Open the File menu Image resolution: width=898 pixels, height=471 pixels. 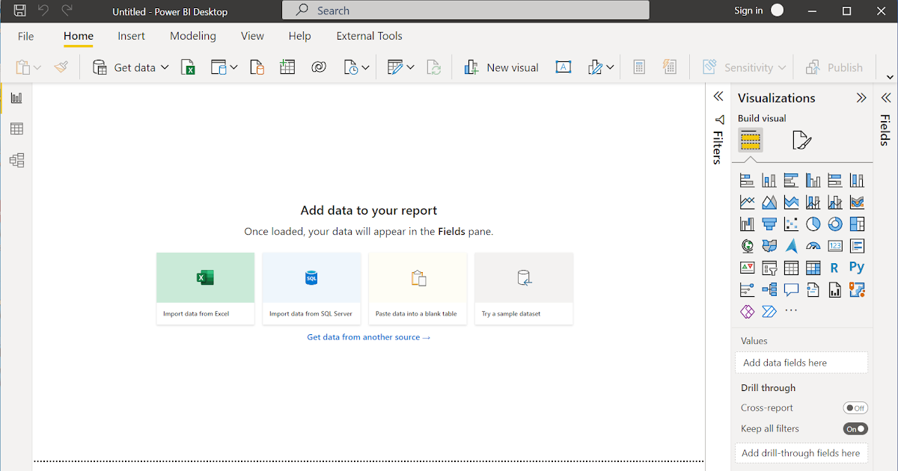pos(25,36)
